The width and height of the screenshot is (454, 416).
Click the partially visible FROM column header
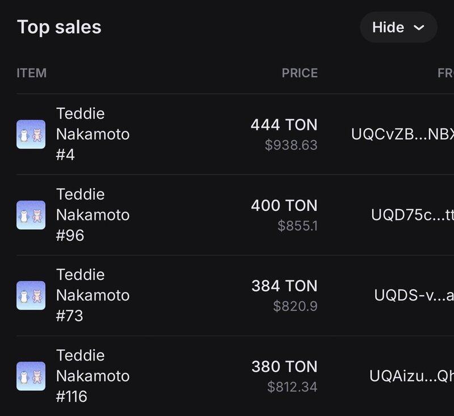point(445,73)
